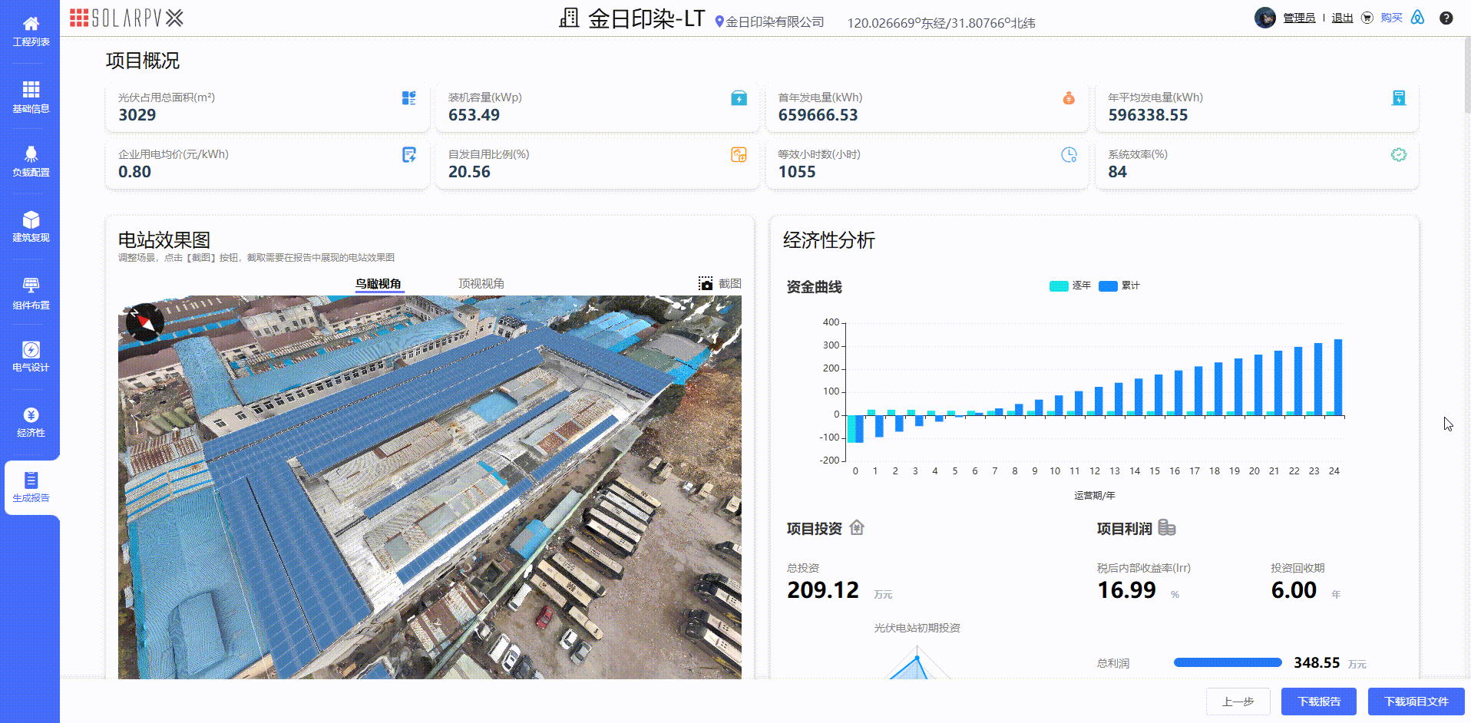This screenshot has height=723, width=1471.
Task: Click the user avatar icon
Action: pos(1265,17)
